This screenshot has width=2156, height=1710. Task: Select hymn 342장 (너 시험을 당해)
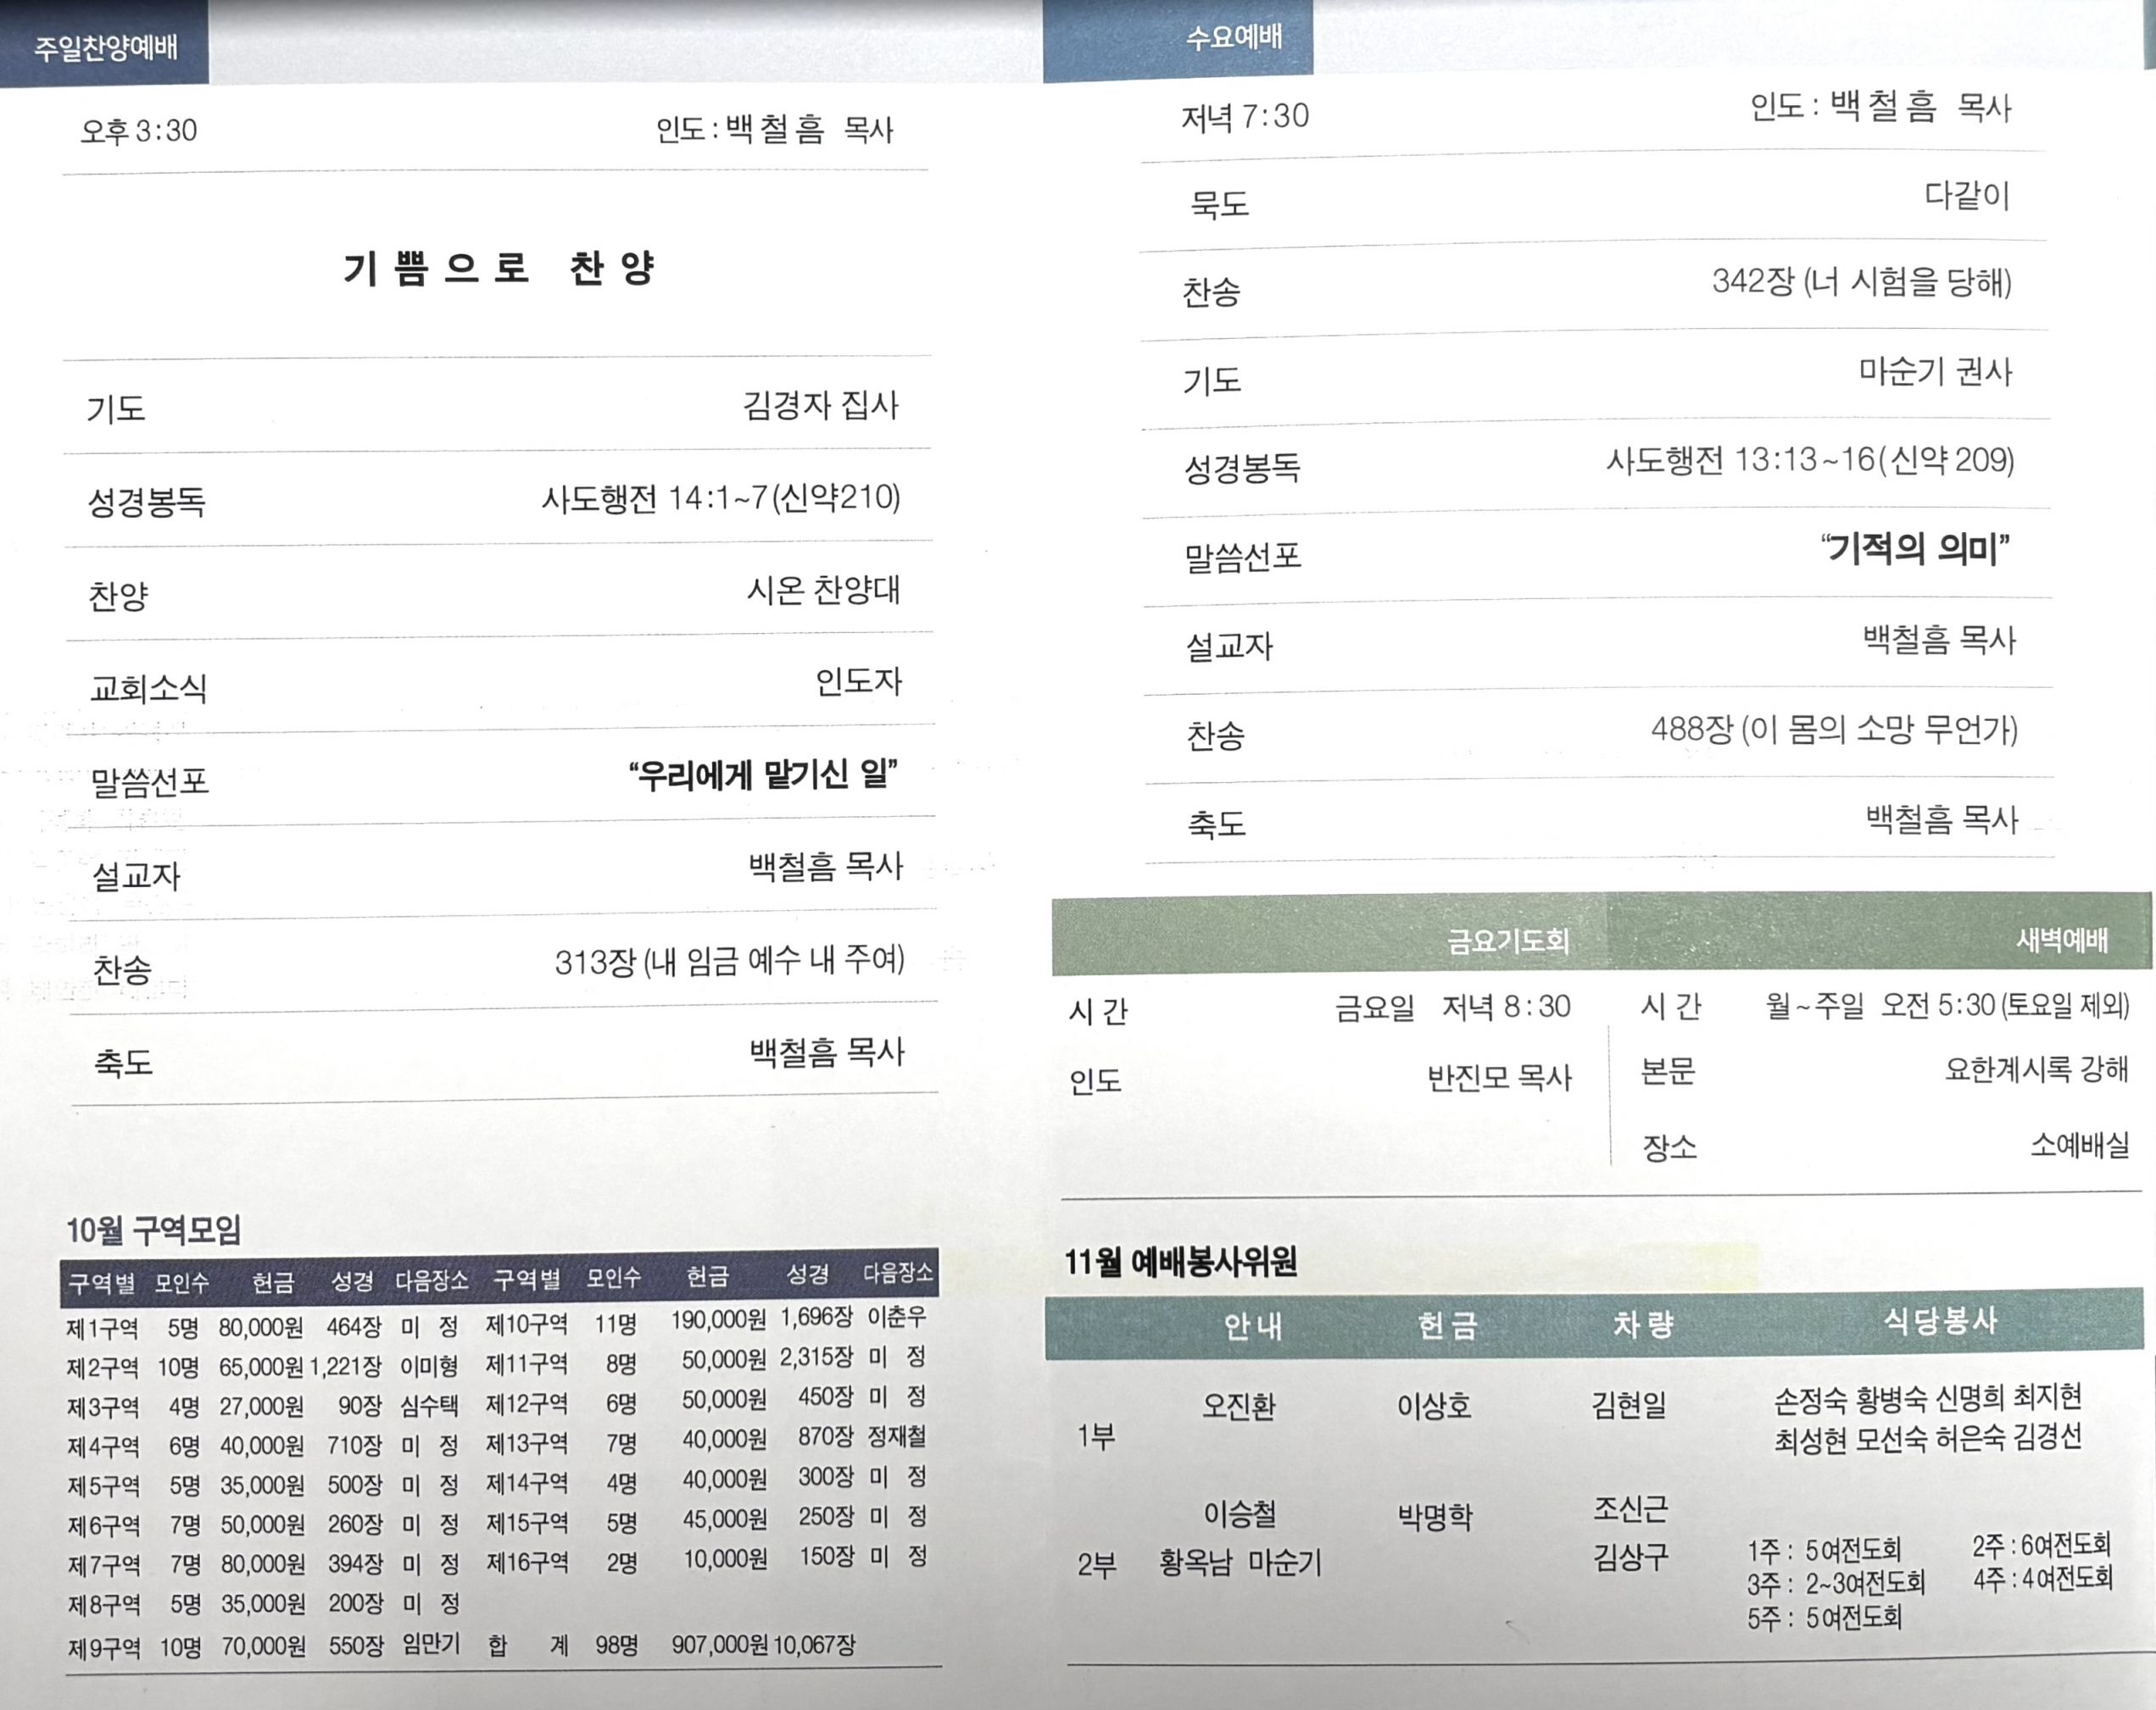tap(1861, 282)
